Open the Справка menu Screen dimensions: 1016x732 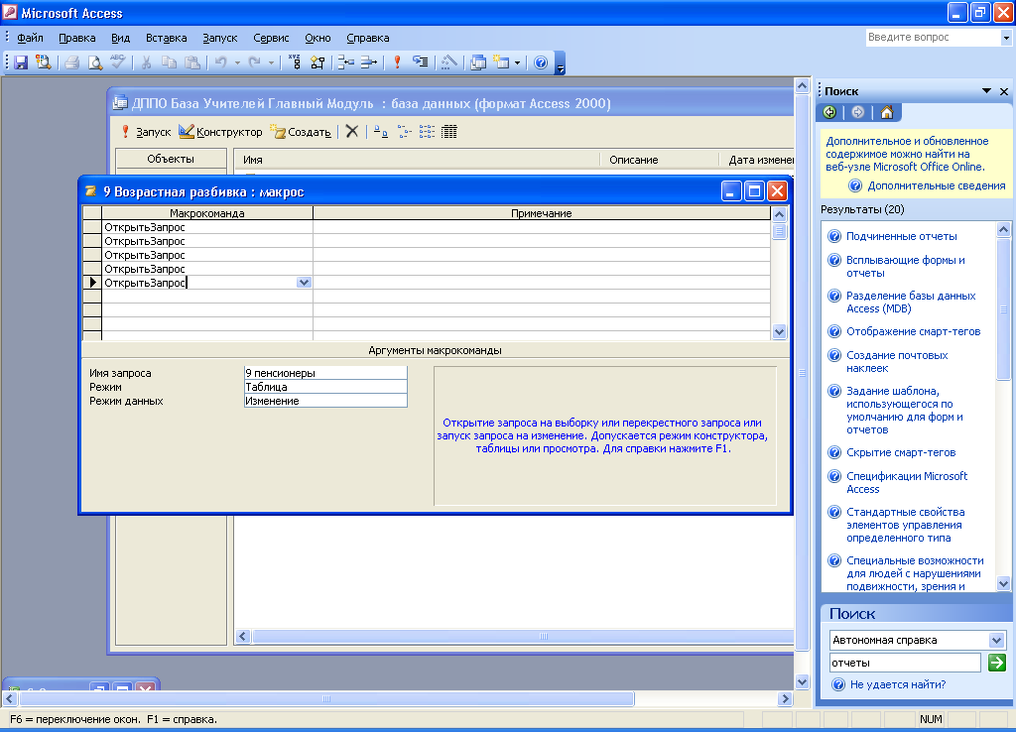point(368,39)
